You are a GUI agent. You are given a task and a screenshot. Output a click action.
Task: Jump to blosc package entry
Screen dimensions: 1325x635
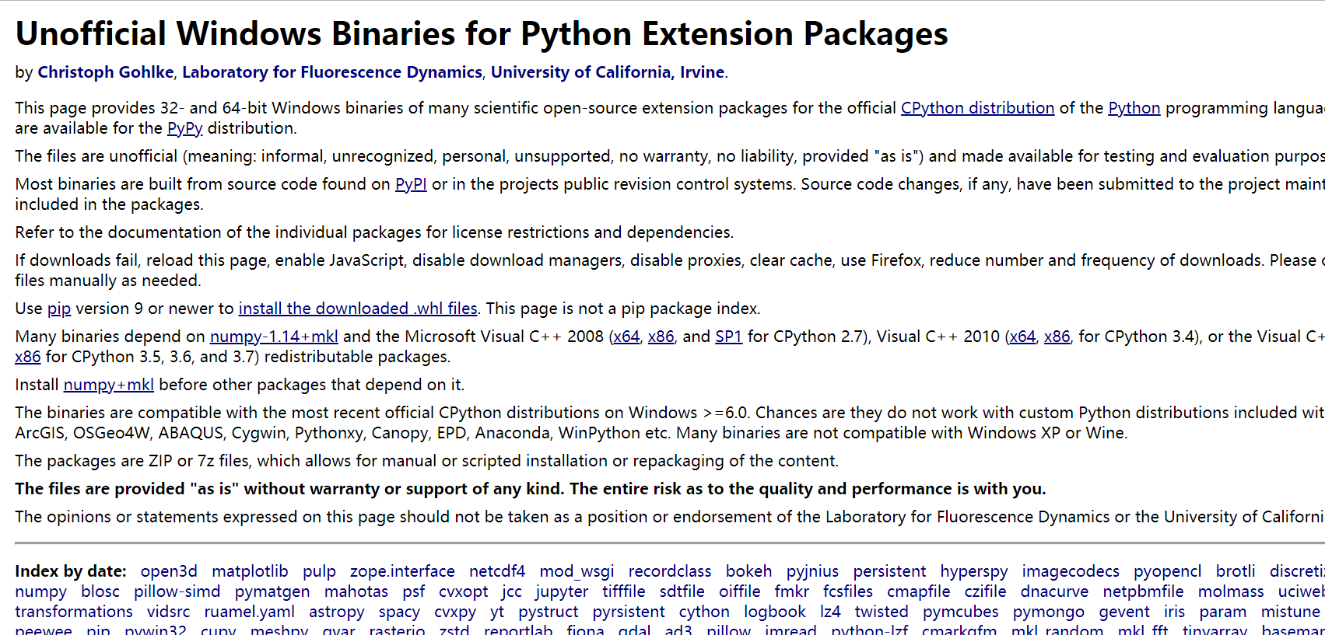[100, 591]
